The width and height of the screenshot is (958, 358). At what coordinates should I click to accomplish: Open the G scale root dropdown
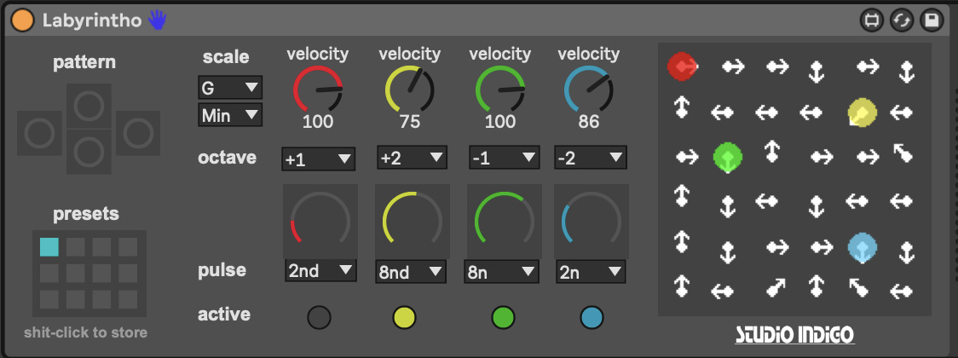point(228,87)
